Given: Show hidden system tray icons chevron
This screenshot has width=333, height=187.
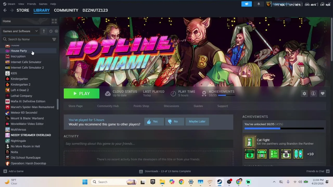Looking at the screenshot, I should [x=274, y=182].
